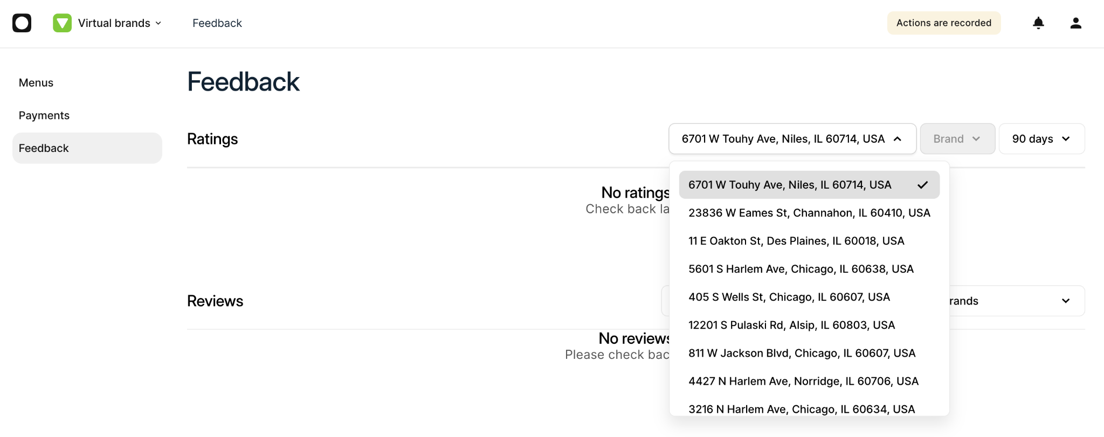Image resolution: width=1104 pixels, height=437 pixels.
Task: Click the Actions are recorded badge
Action: tap(944, 23)
